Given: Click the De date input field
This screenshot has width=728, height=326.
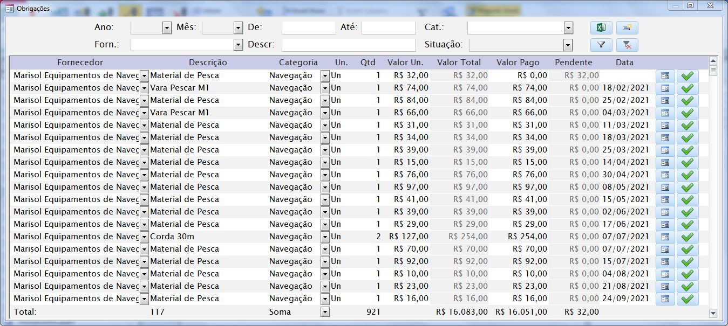Looking at the screenshot, I should 309,27.
